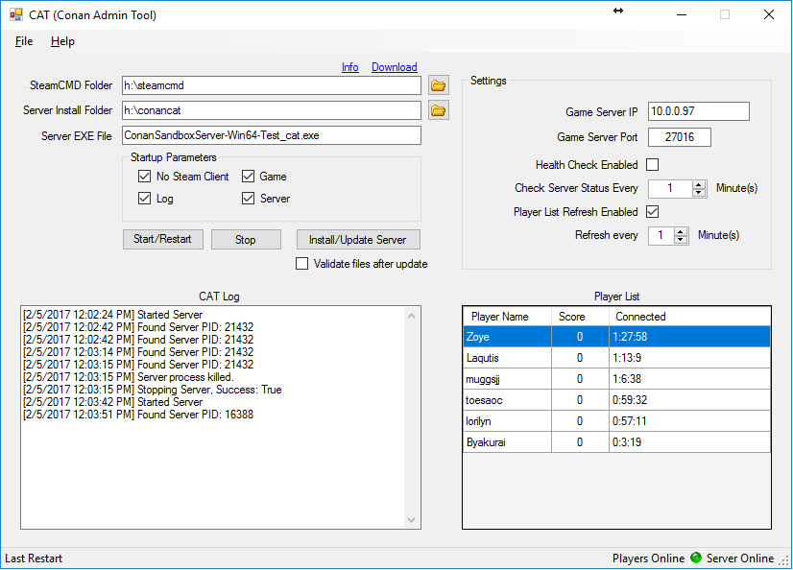
Task: Open the Help menu
Action: point(62,41)
